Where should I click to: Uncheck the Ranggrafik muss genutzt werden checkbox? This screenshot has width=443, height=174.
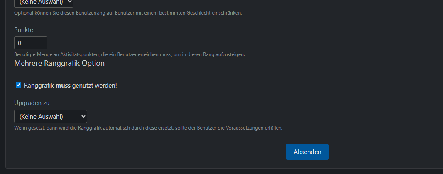tap(18, 85)
